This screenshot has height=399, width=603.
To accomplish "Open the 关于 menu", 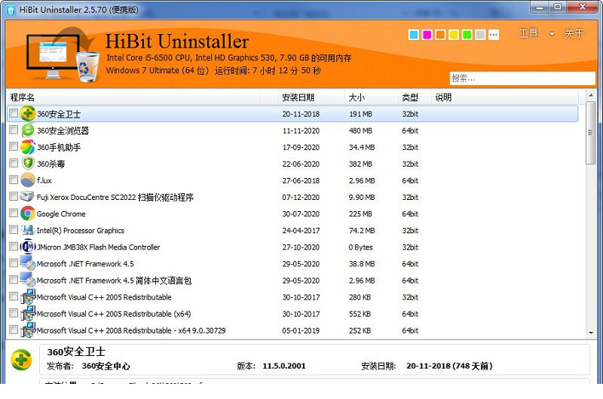I will (x=574, y=33).
